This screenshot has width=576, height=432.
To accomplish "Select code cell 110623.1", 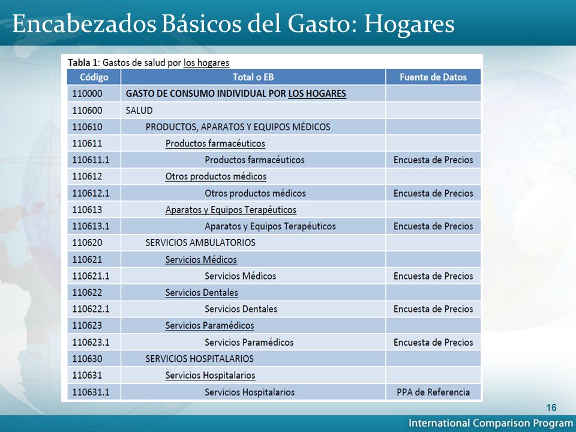I will [x=94, y=343].
